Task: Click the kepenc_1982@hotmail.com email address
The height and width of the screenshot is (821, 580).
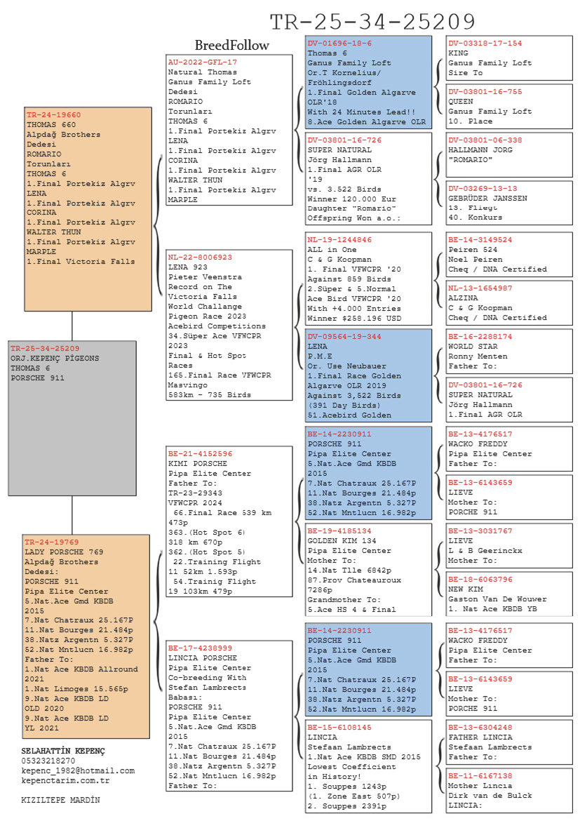Action: click(x=78, y=770)
